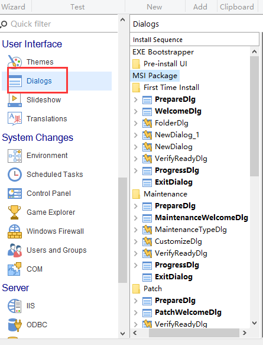This screenshot has width=263, height=345.
Task: Click the CustomizeDlg dialog icon
Action: 147,241
